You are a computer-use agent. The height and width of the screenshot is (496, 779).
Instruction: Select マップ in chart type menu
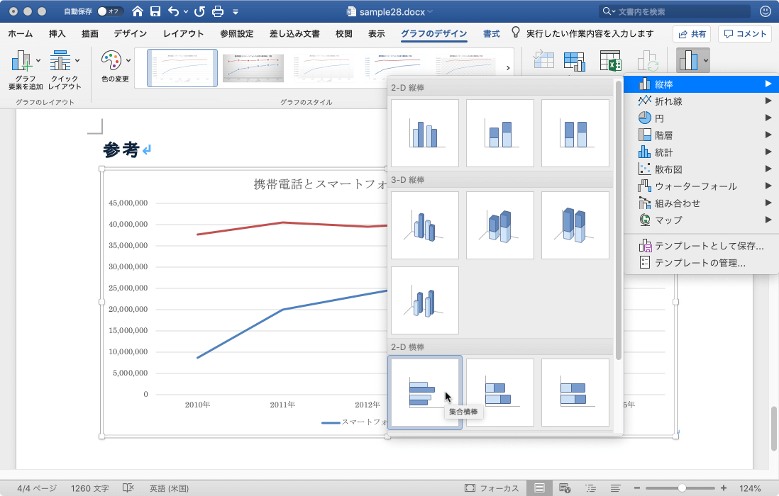(701, 220)
